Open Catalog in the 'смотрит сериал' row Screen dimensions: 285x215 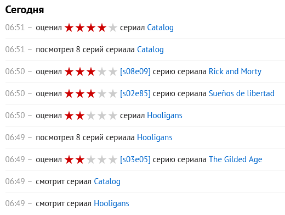[x=107, y=181]
